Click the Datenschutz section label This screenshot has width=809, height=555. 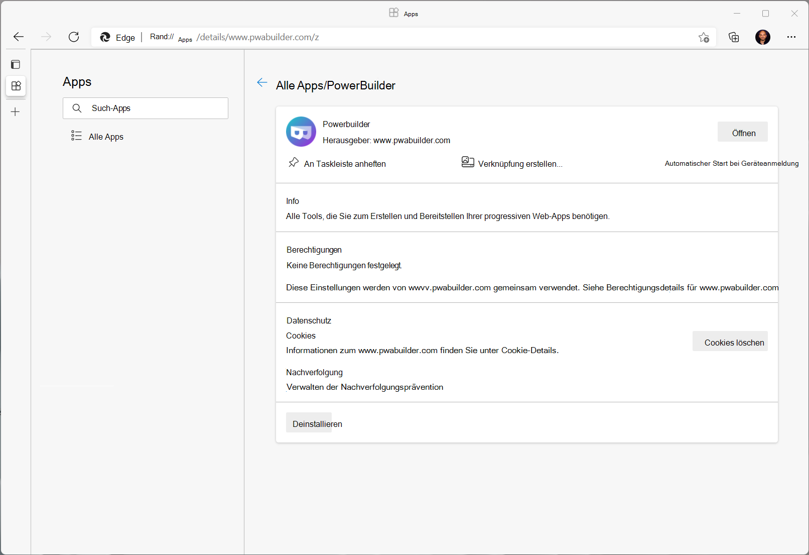click(x=309, y=320)
